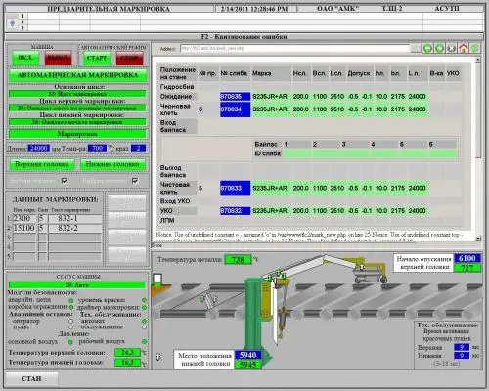Click the lower head temperature value 16.3
Viewport: 489px width, 391px height.
click(x=127, y=363)
